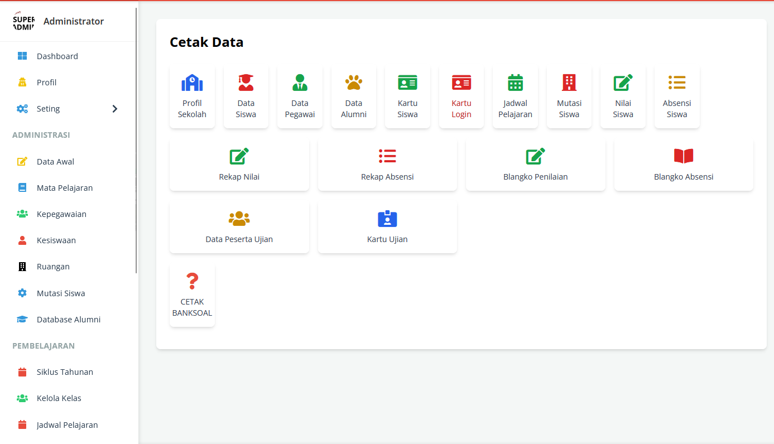Open Siklus Tahunan menu label
Image resolution: width=774 pixels, height=444 pixels.
65,372
